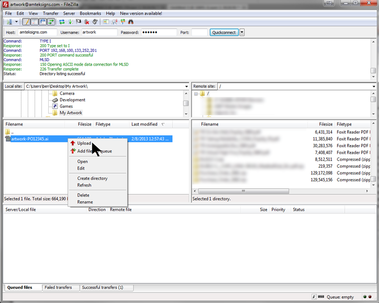
Task: Select Development folder in local tree
Action: click(72, 100)
